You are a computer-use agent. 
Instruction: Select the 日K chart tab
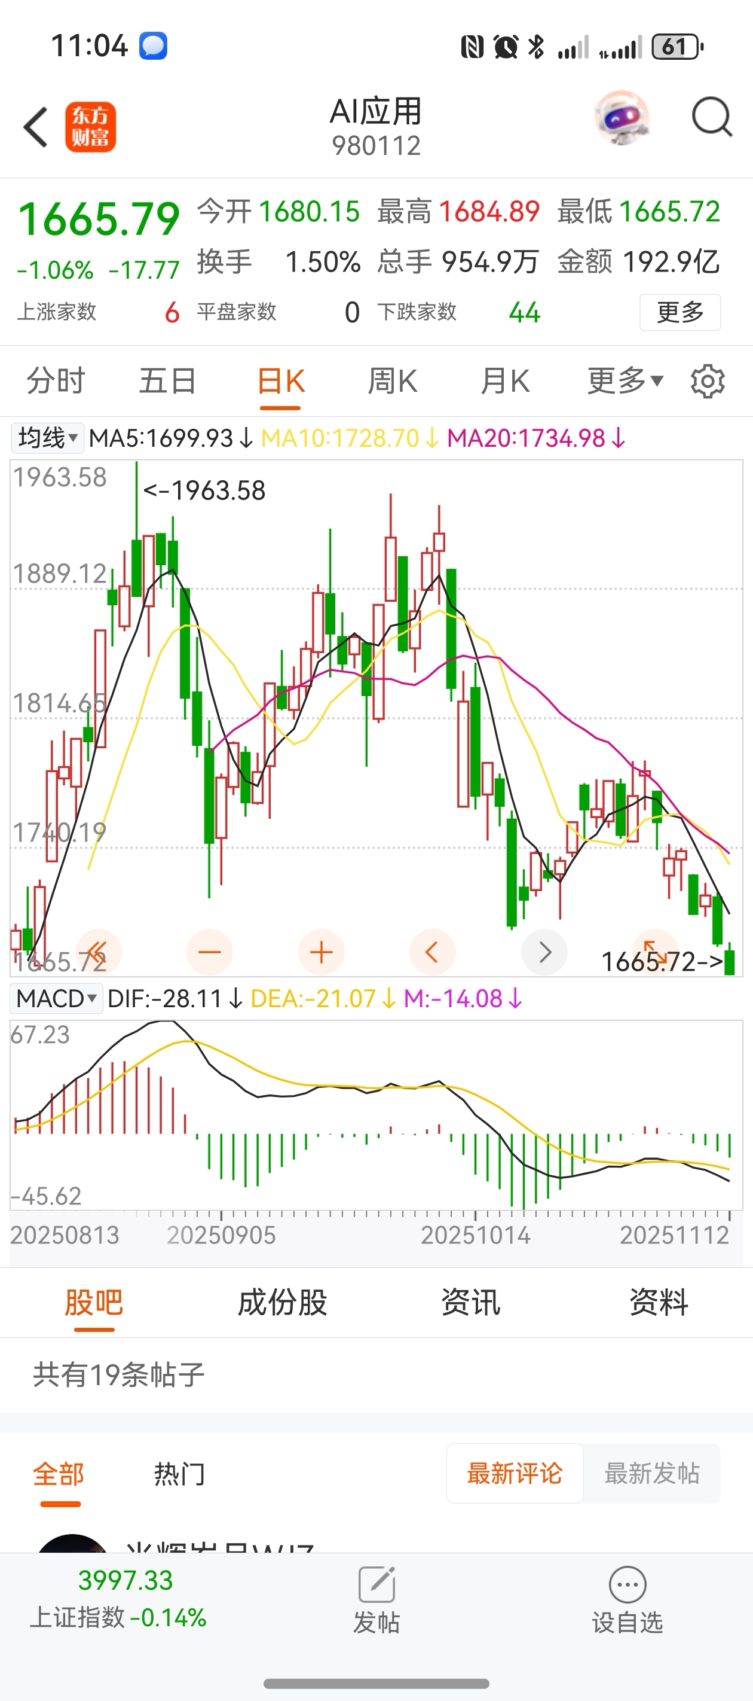(280, 381)
